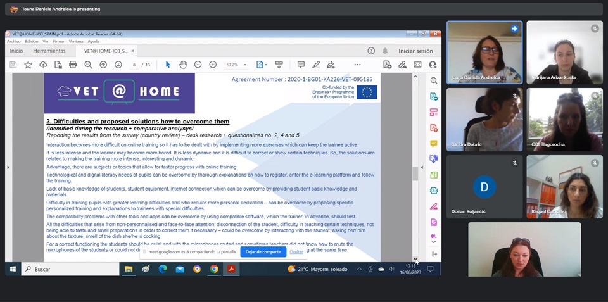Click the Zoom in plus icon

pyautogui.click(x=213, y=65)
